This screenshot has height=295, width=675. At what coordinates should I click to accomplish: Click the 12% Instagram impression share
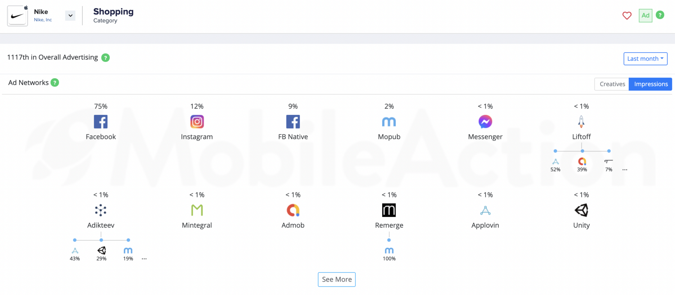pos(197,106)
